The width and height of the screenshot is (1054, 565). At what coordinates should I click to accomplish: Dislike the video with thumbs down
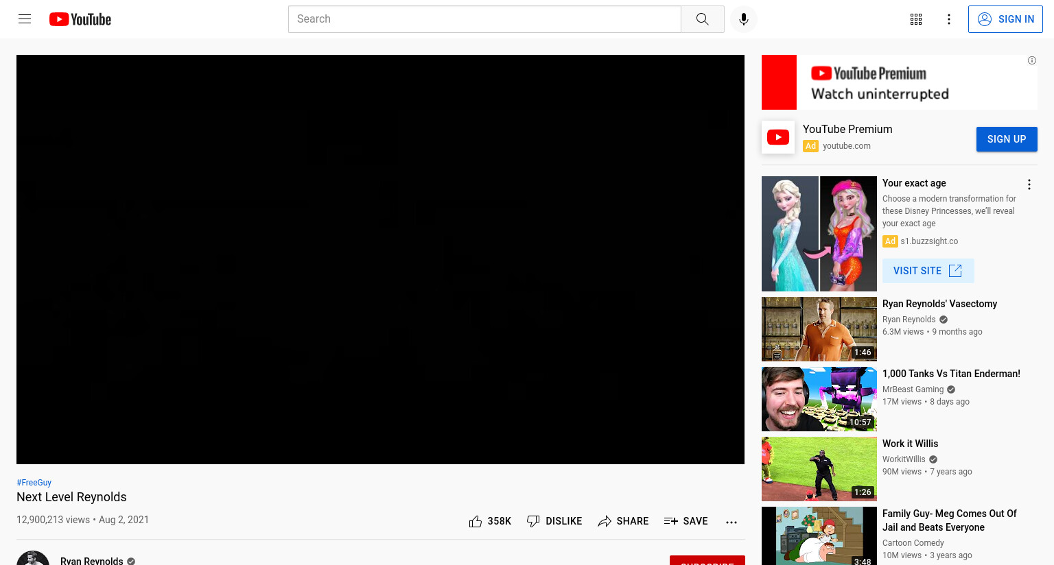pyautogui.click(x=554, y=521)
